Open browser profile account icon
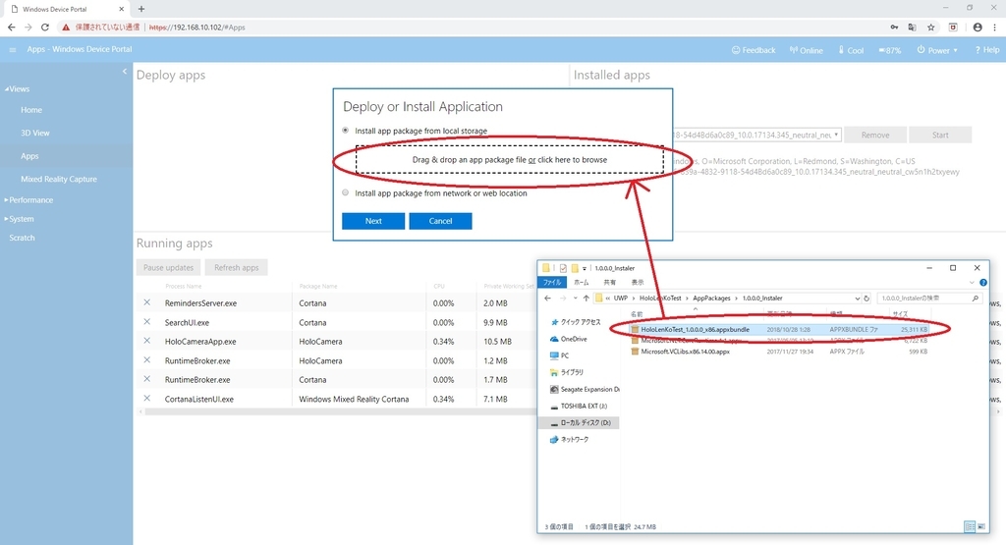This screenshot has height=545, width=1006. 978,27
